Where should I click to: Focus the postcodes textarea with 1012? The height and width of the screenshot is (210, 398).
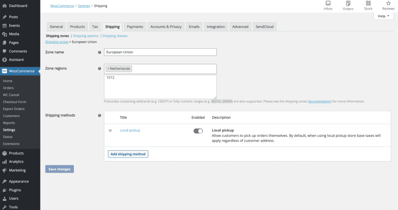click(160, 87)
